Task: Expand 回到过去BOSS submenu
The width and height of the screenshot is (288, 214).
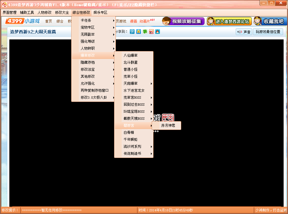Action: 134,104
